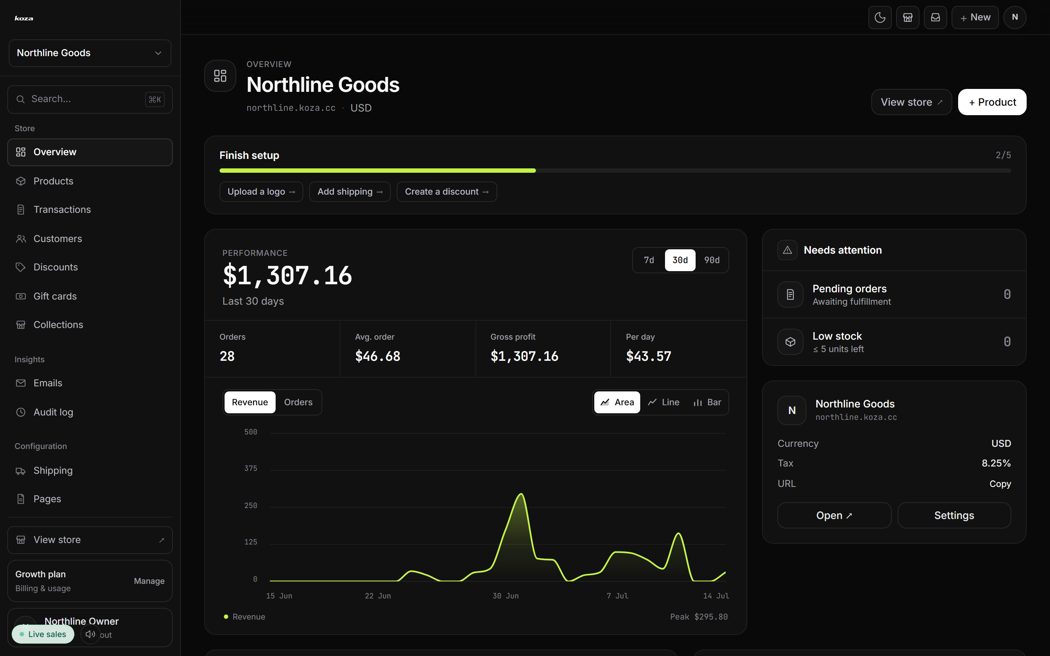Click the Needs attention warning triangle icon
Image resolution: width=1050 pixels, height=656 pixels.
pos(787,250)
